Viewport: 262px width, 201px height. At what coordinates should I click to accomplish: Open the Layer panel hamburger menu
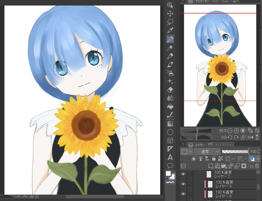click(183, 144)
